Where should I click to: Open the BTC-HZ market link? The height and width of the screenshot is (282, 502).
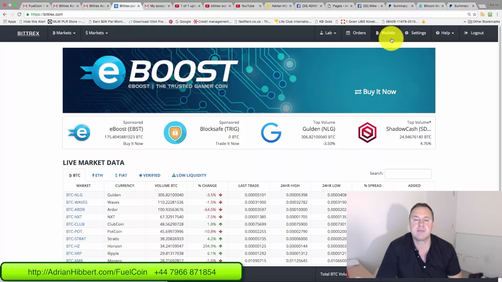click(73, 246)
